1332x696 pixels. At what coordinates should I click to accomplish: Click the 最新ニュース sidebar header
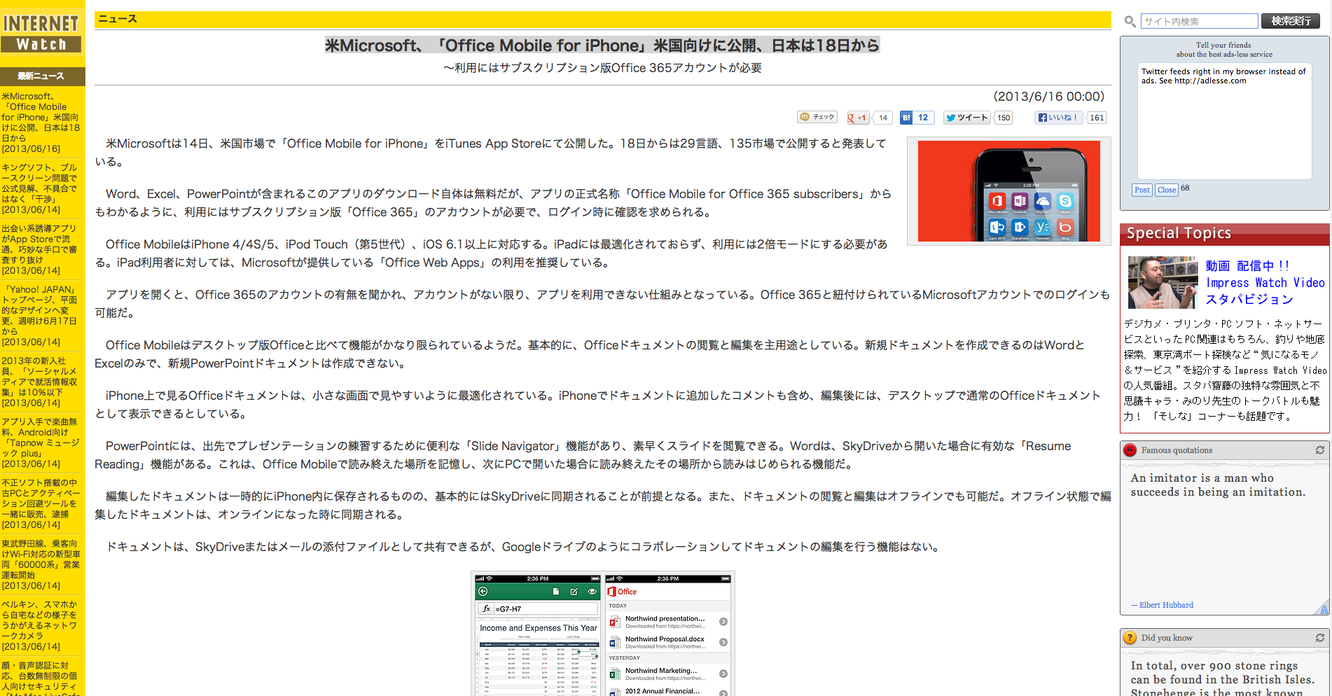(42, 76)
